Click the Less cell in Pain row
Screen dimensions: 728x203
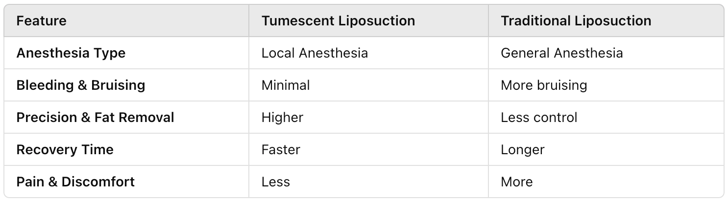pos(276,182)
